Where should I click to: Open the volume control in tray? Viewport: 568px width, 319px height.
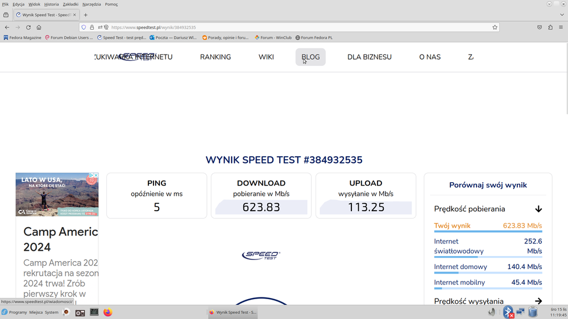coord(492,312)
